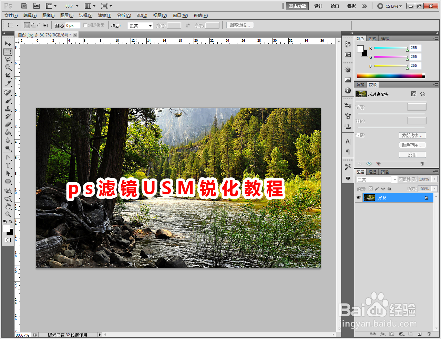Click the 调整边缘 button
441x339 pixels.
[240, 25]
